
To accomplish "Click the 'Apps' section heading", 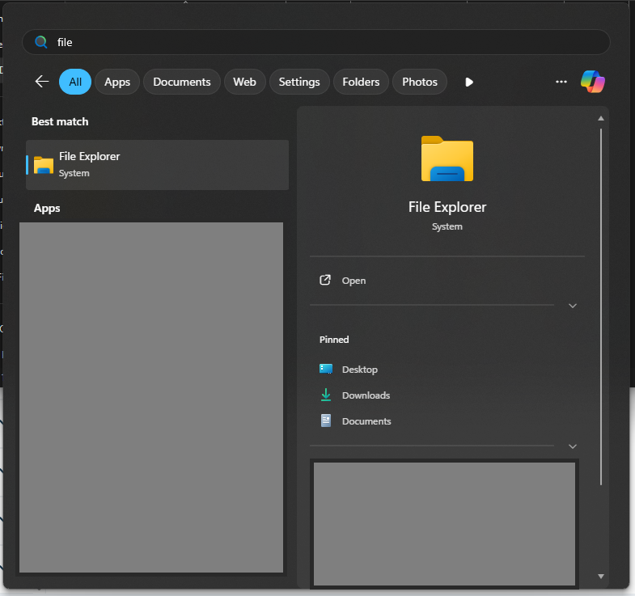I will (47, 208).
